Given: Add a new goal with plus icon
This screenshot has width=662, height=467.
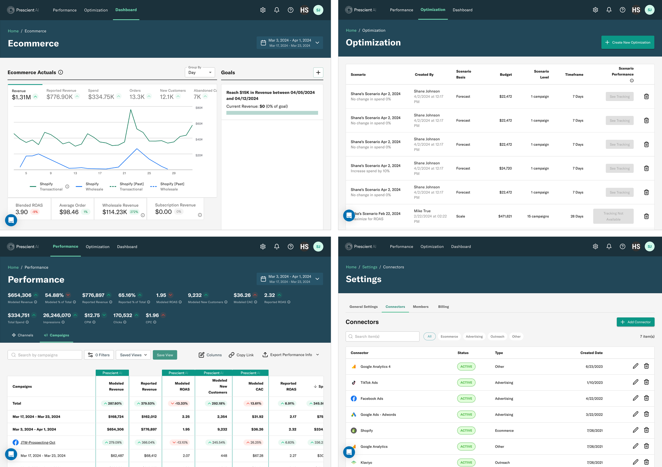Looking at the screenshot, I should pos(318,72).
